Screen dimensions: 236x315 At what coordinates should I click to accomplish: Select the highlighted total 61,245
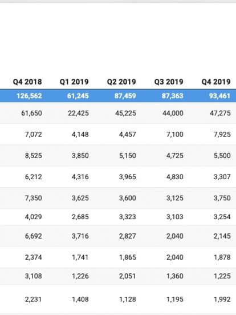(78, 96)
